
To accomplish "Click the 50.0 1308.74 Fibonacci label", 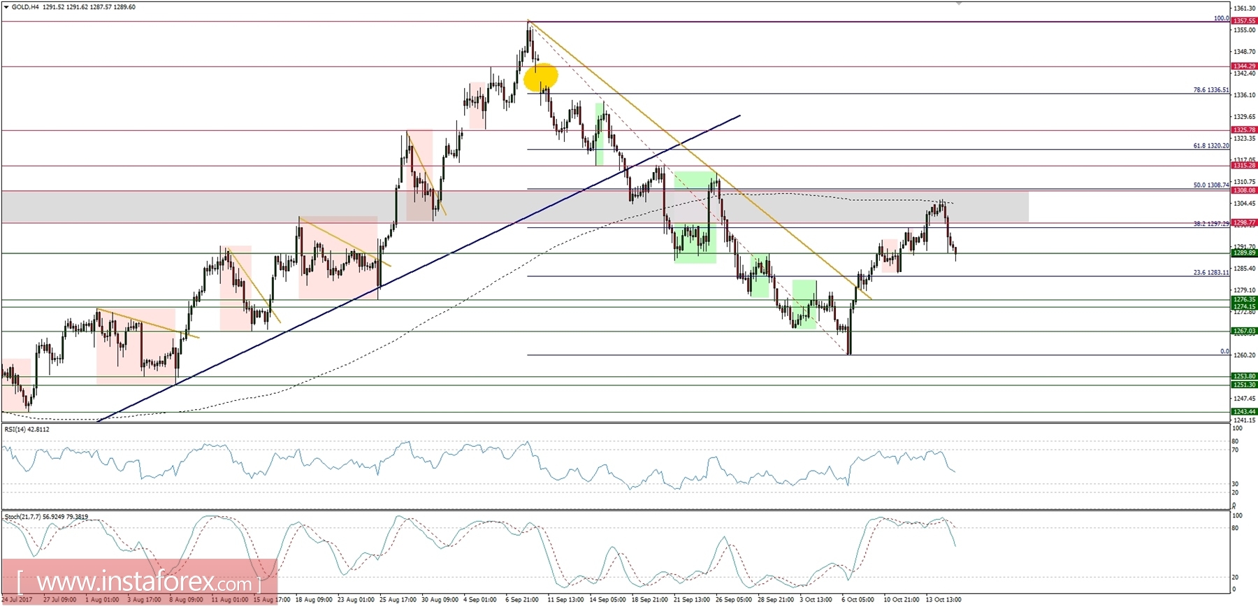I will [1210, 185].
